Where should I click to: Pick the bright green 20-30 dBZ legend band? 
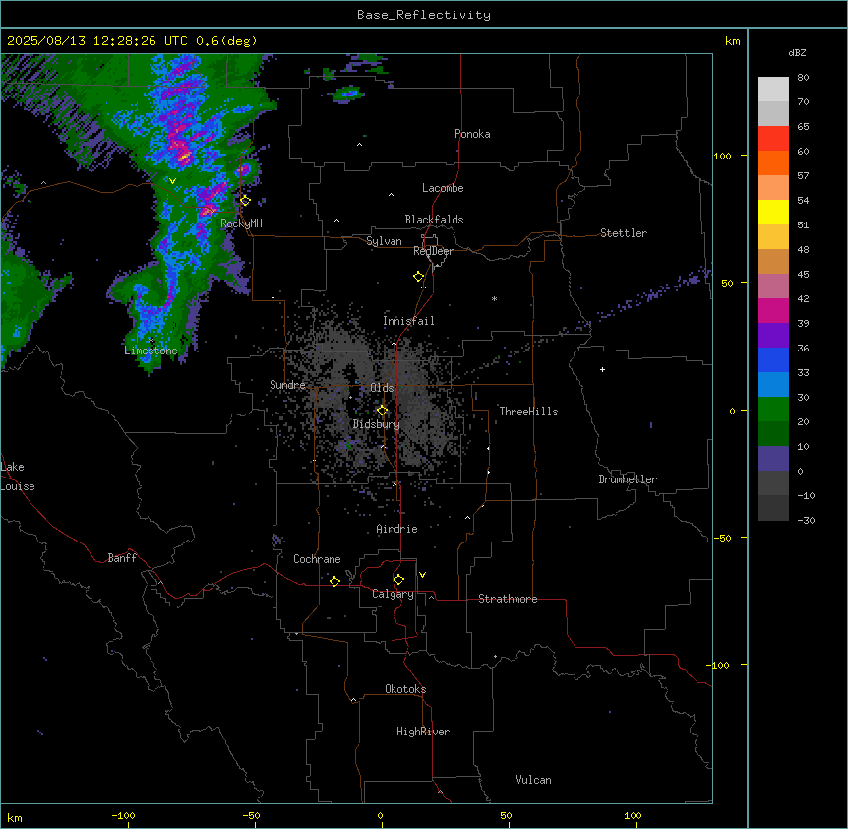click(x=773, y=410)
